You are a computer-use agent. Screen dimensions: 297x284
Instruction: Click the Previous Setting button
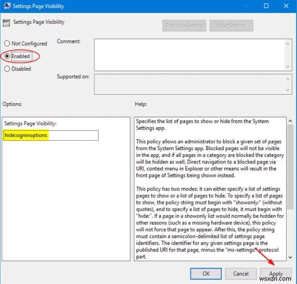184,25
